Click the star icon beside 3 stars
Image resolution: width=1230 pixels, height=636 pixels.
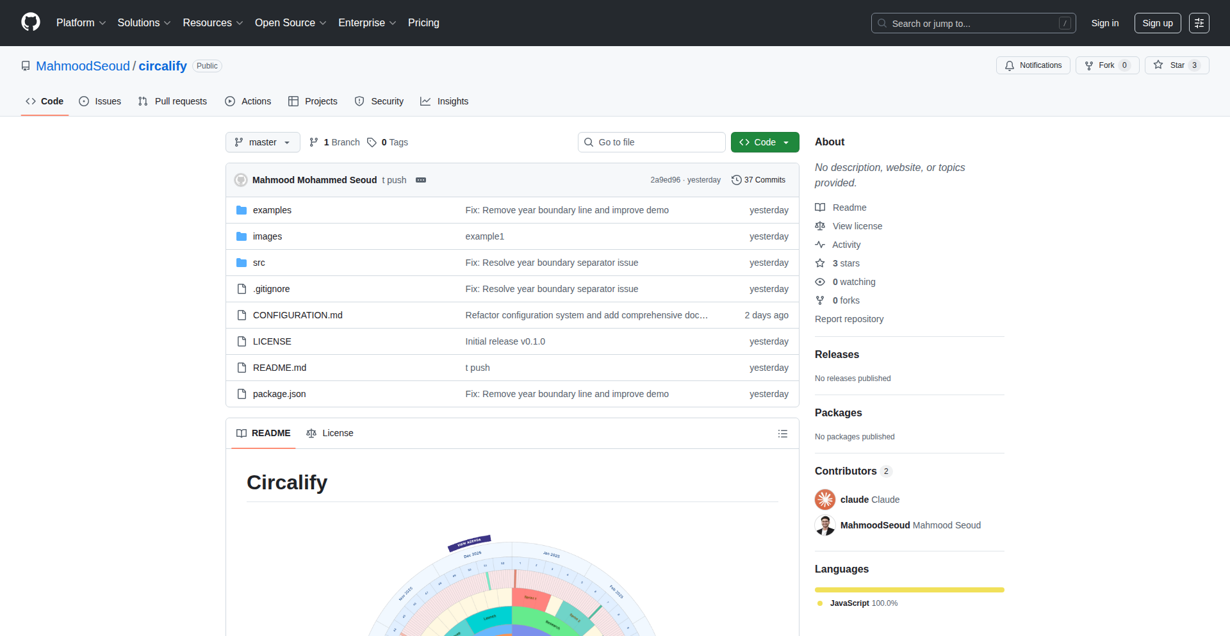[820, 263]
